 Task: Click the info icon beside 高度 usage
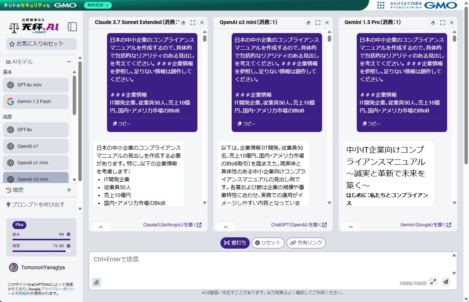tap(69, 246)
